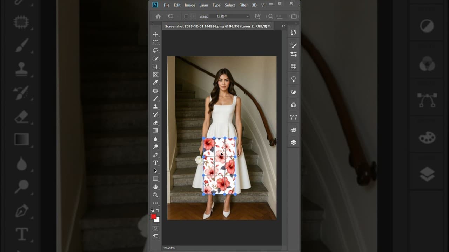Open the History panel icon
The image size is (449, 252).
point(294,33)
